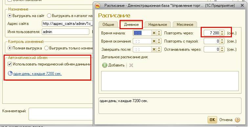
Task: Click the Повторять через 7 200 field
Action: [x=212, y=33]
